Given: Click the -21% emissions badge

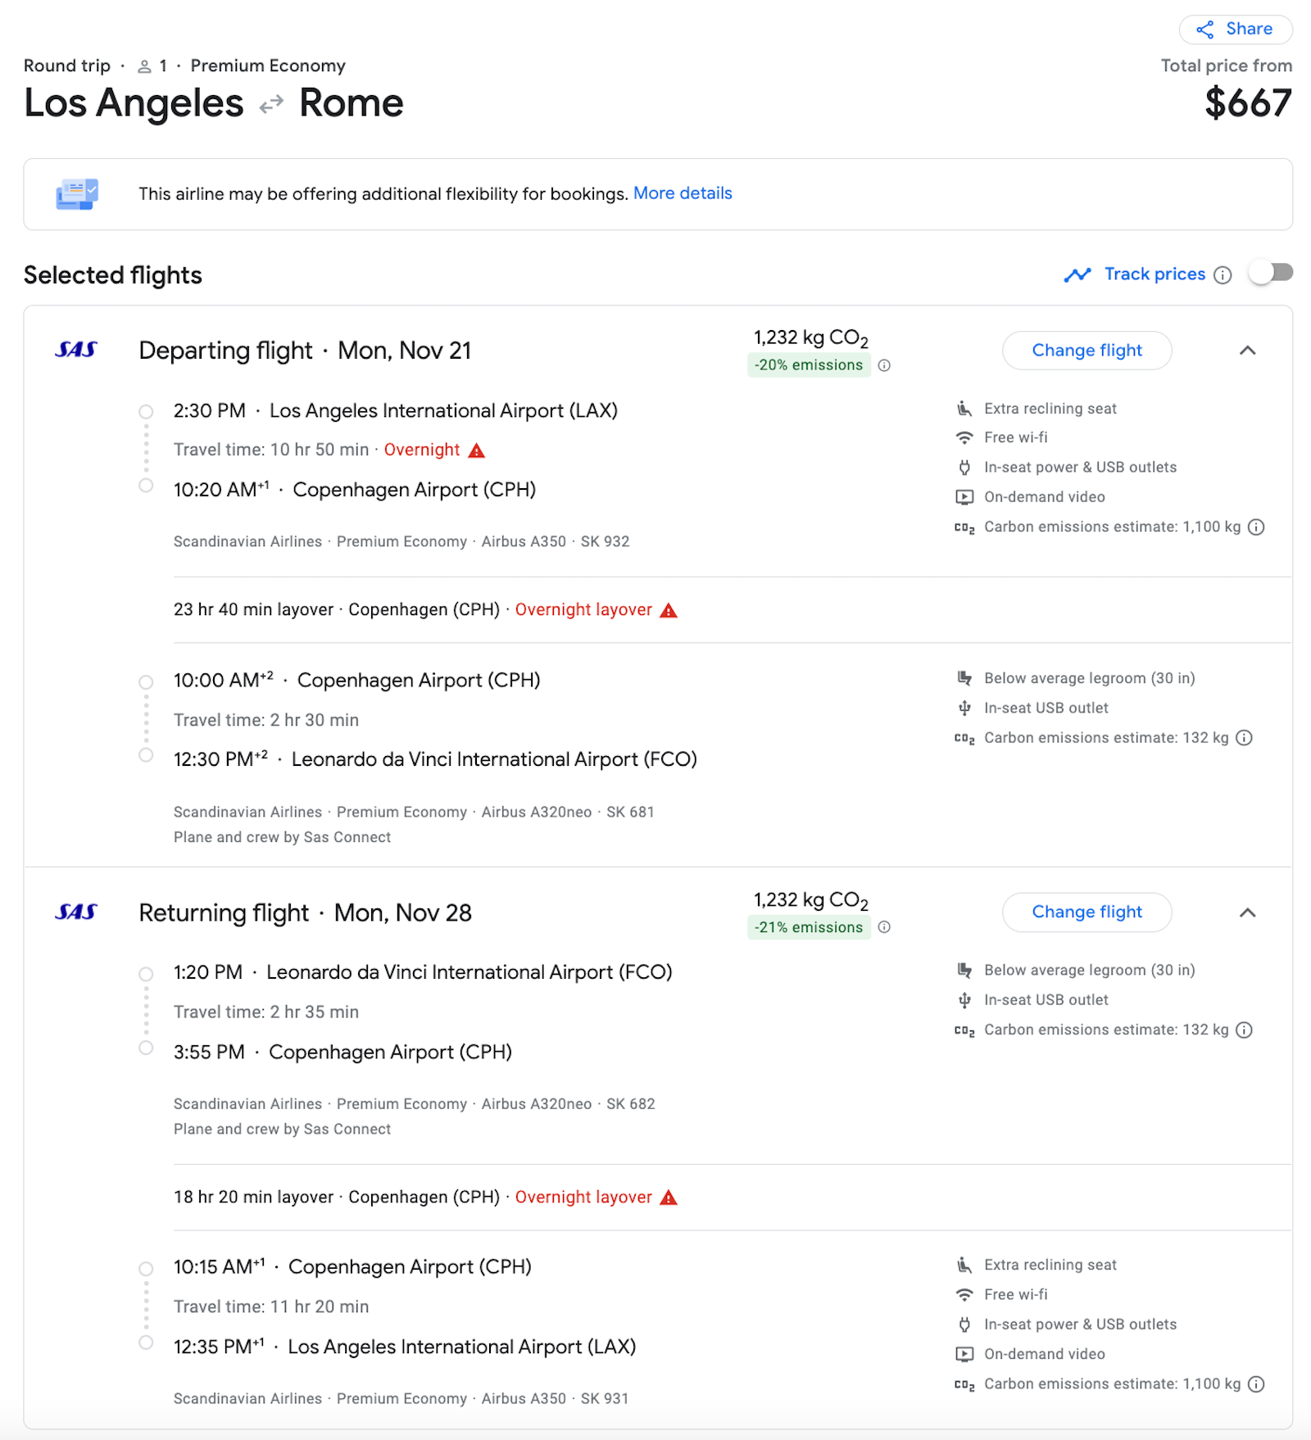Looking at the screenshot, I should 808,927.
